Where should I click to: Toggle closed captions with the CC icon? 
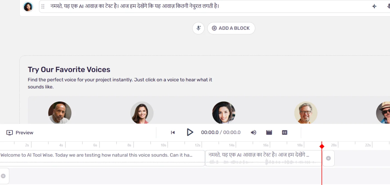[x=285, y=133]
